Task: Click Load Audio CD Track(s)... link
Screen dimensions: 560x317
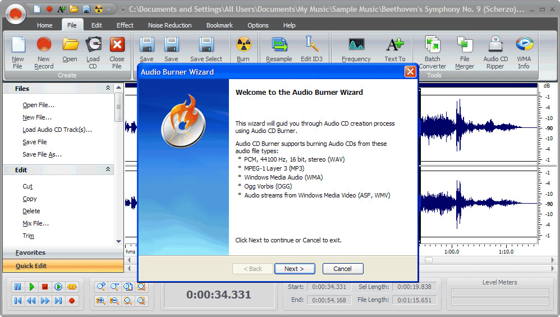Action: tap(57, 130)
